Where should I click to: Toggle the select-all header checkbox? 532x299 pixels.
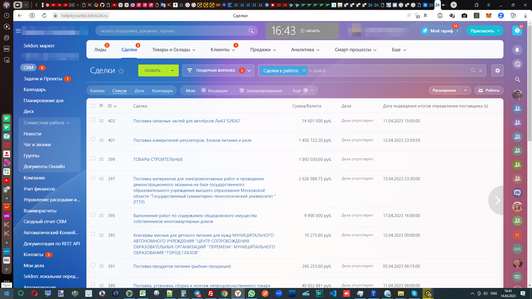[93, 106]
